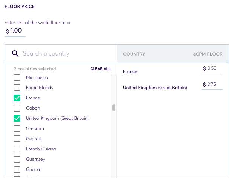Enable the Georgia checkbox
The height and width of the screenshot is (186, 234).
click(17, 139)
